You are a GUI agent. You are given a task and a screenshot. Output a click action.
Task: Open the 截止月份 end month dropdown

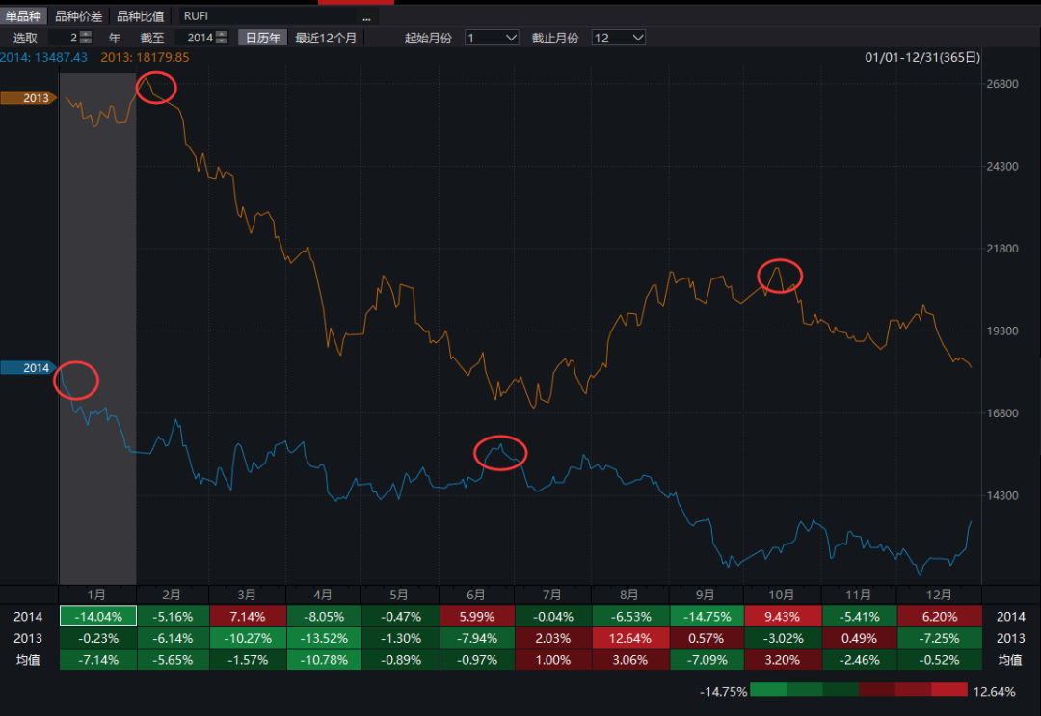click(x=618, y=38)
